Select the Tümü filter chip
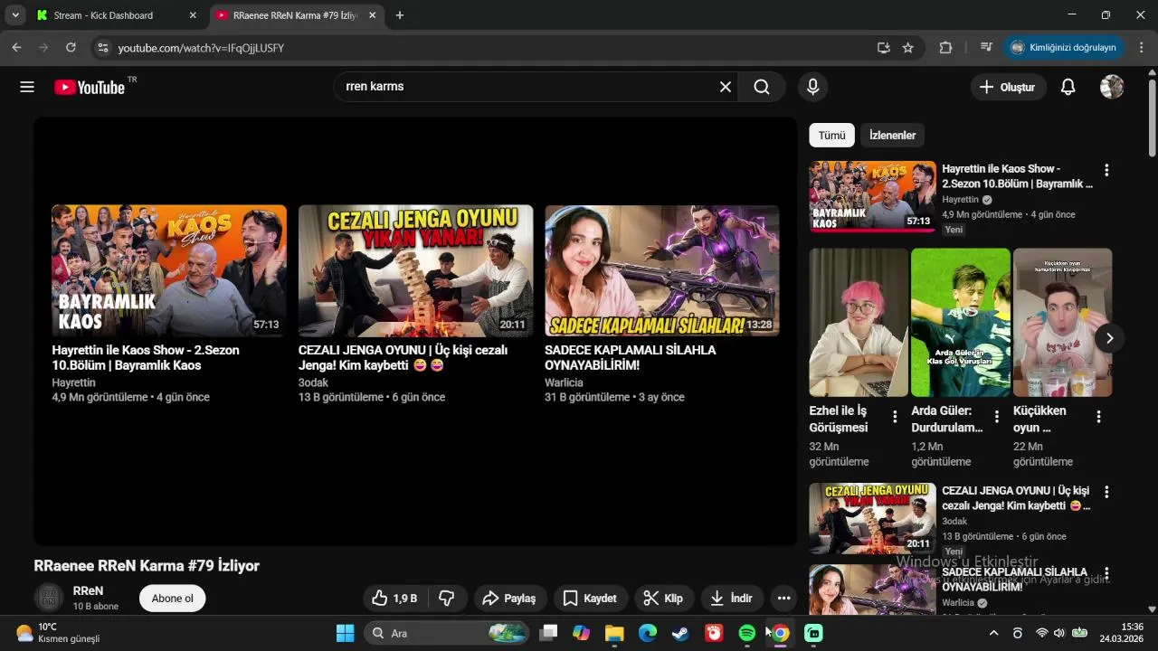Screen dimensions: 1158x651 pos(831,136)
